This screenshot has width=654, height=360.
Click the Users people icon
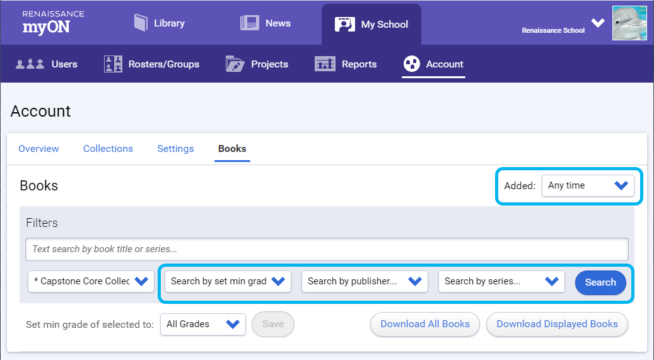(30, 64)
